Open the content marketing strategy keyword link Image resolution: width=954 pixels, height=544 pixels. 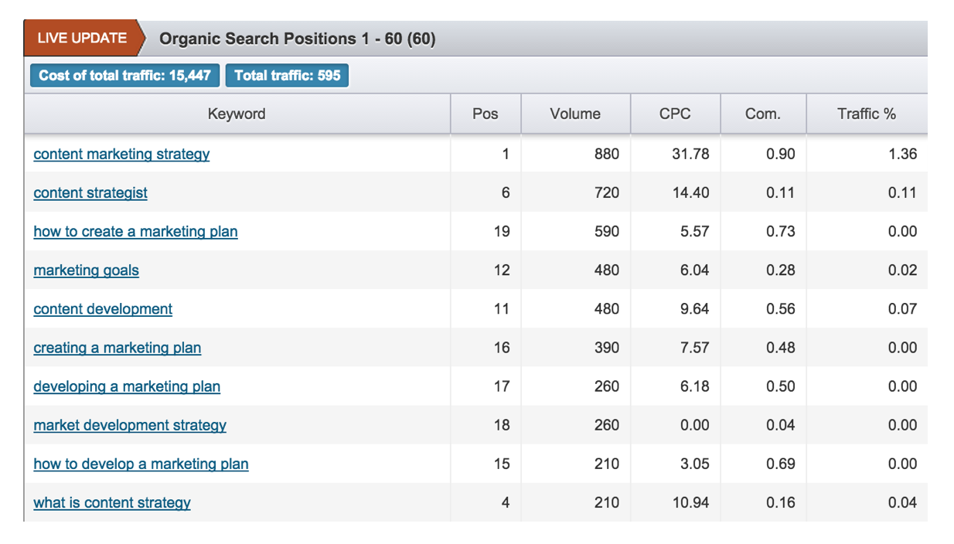coord(121,154)
